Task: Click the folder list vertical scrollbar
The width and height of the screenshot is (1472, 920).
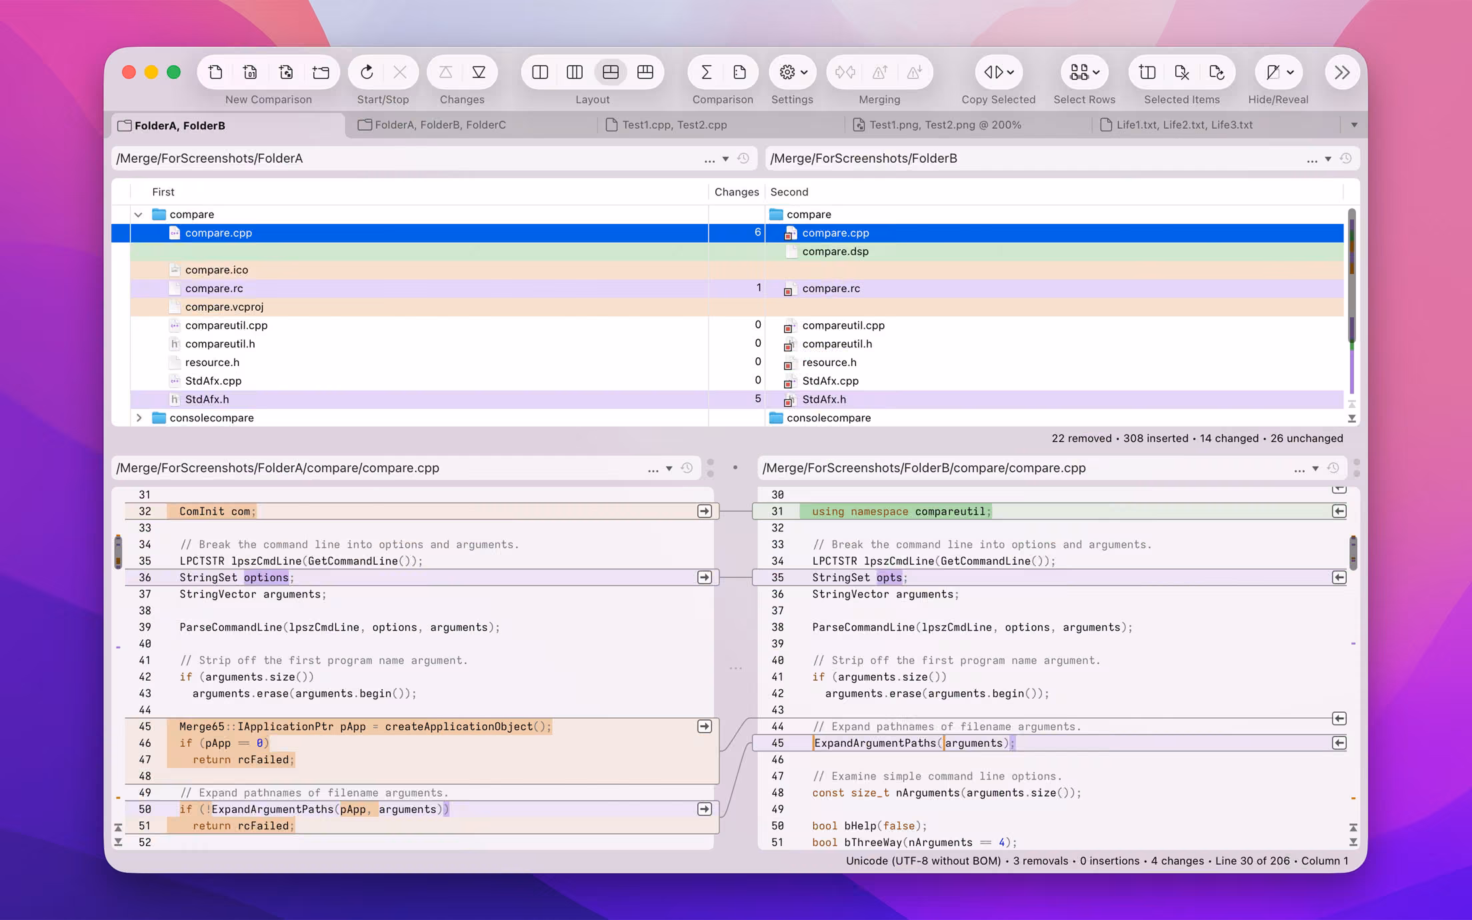Action: pyautogui.click(x=1352, y=277)
